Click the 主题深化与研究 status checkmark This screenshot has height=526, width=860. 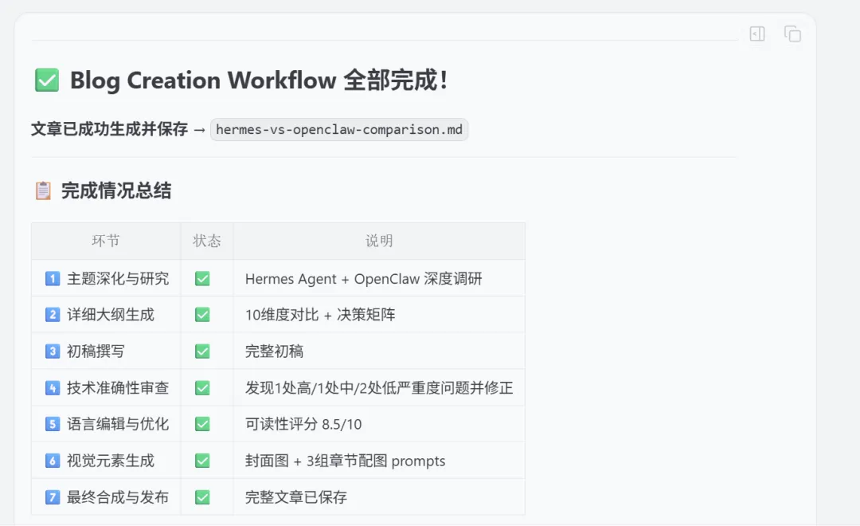pos(202,278)
